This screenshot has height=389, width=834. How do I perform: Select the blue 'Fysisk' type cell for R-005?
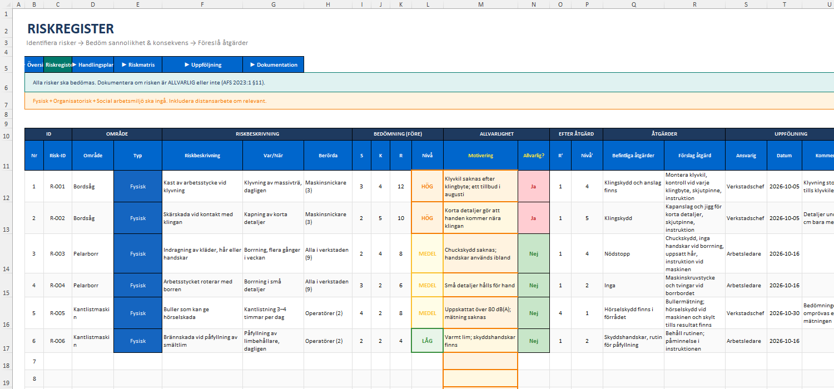(138, 313)
